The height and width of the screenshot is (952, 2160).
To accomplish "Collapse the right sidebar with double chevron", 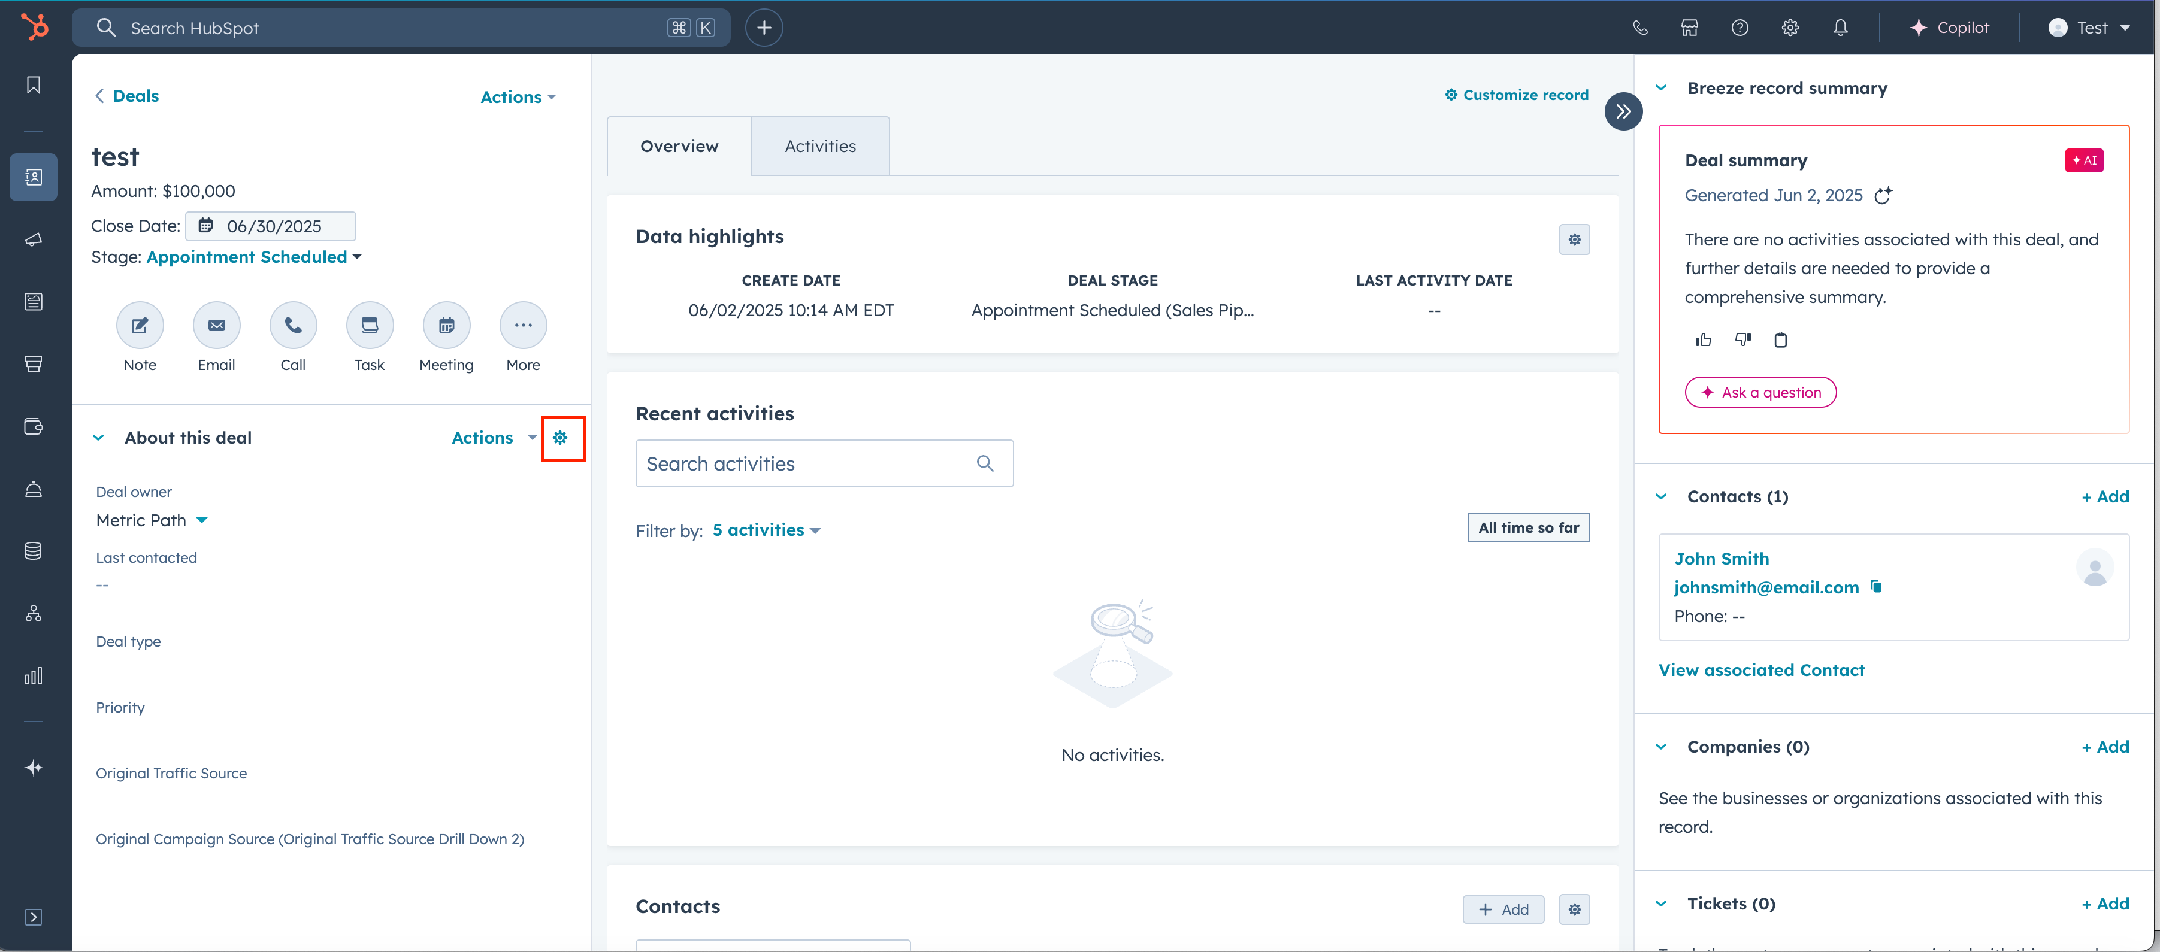I will (x=1623, y=111).
